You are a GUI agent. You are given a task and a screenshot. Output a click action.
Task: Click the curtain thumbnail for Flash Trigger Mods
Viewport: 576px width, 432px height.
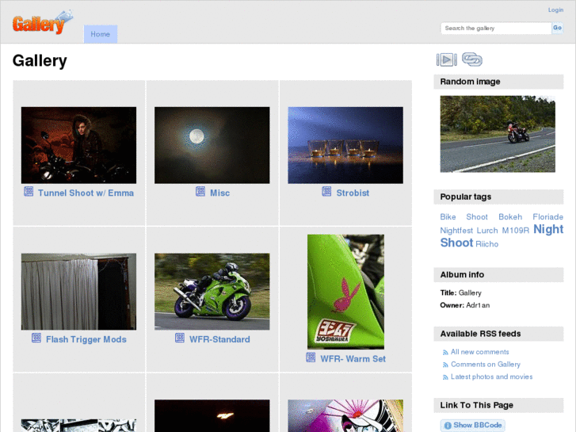(x=78, y=292)
